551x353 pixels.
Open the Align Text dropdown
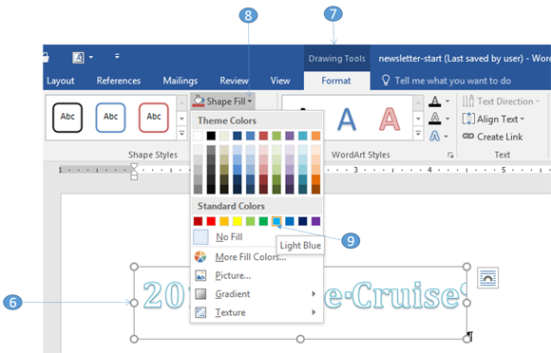click(493, 119)
